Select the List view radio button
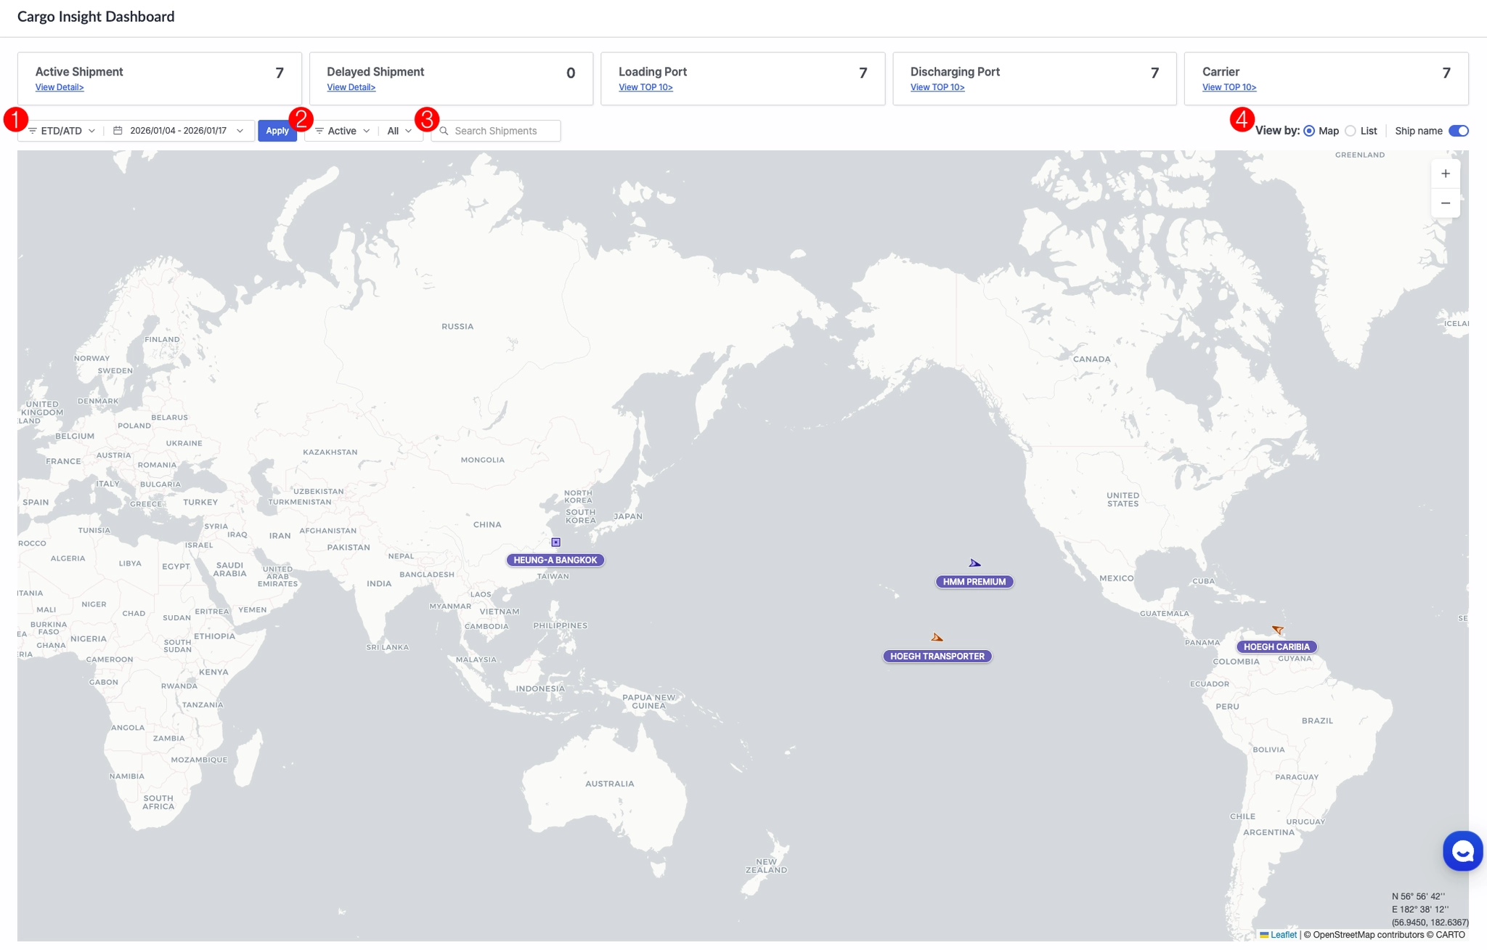This screenshot has width=1487, height=950. tap(1350, 131)
